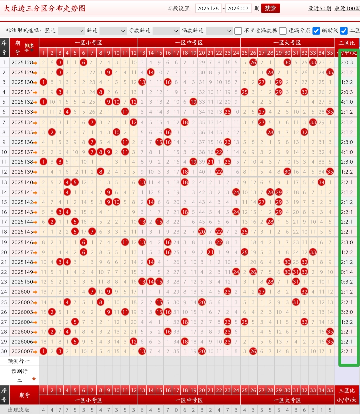Image resolution: width=360 pixels, height=414 pixels.
Task: Click the start issue field 2025128
Action: (x=208, y=8)
